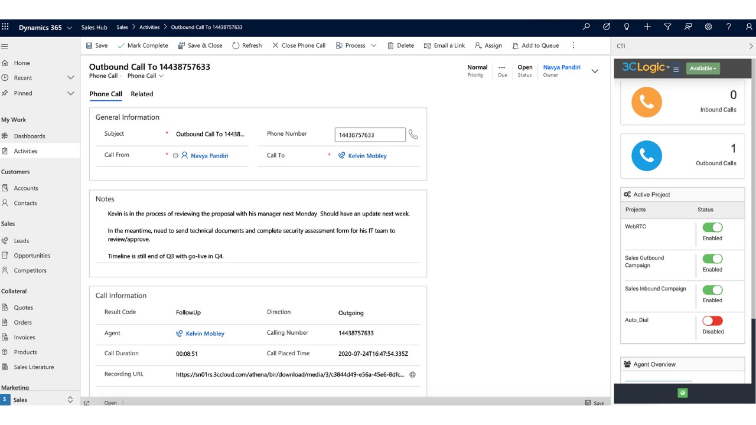The image size is (756, 425).
Task: Open the Navya Pandiri Call From link
Action: coord(209,156)
